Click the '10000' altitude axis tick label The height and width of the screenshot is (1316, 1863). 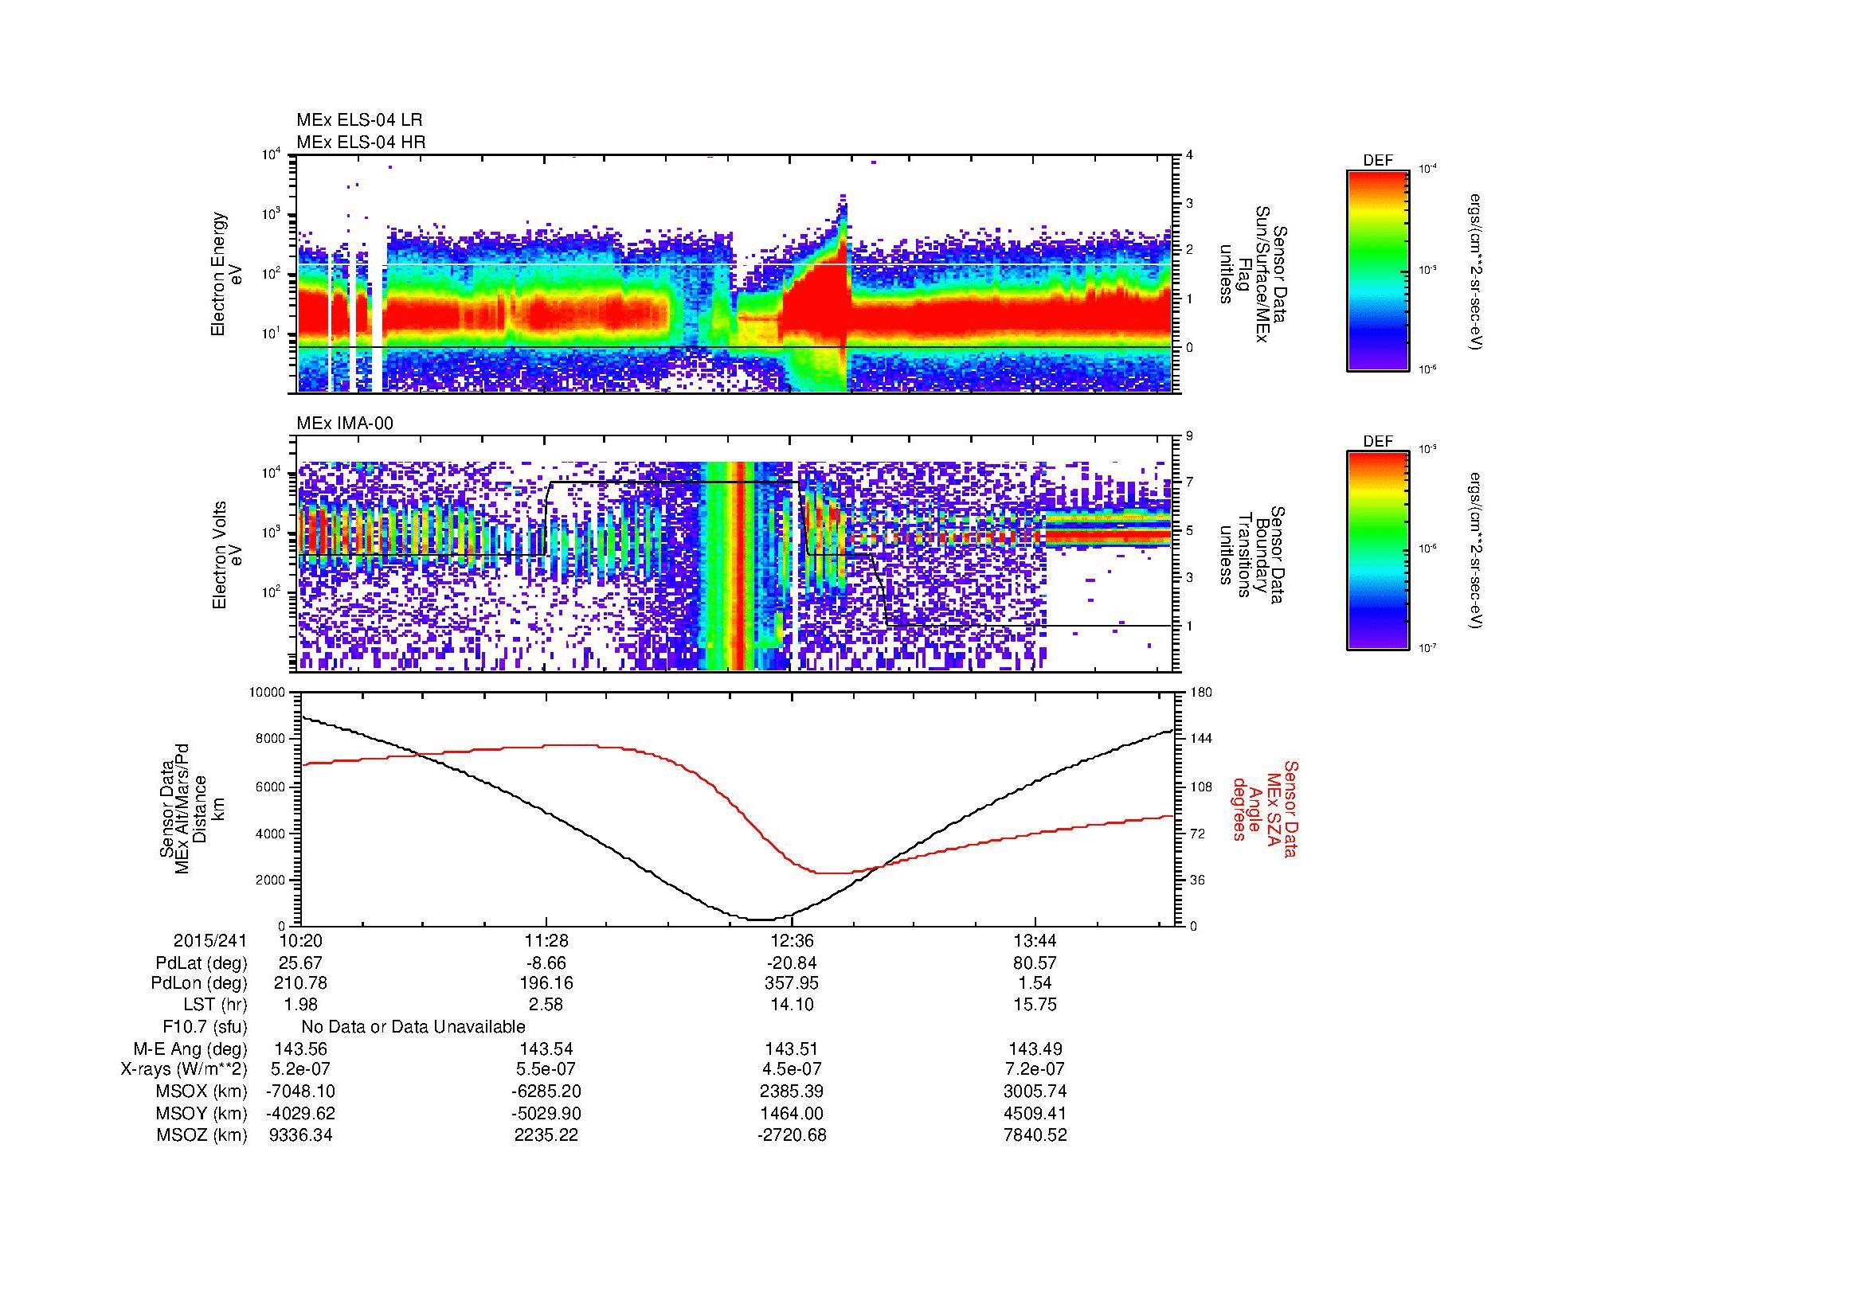coord(268,693)
